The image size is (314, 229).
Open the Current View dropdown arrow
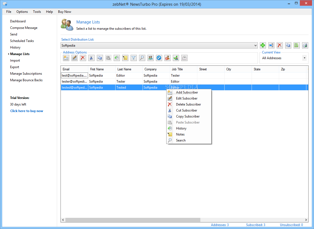coord(304,58)
